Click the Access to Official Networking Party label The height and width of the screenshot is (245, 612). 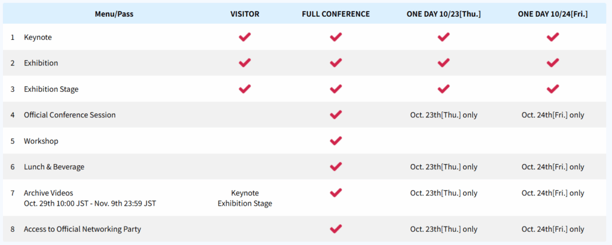(x=82, y=229)
